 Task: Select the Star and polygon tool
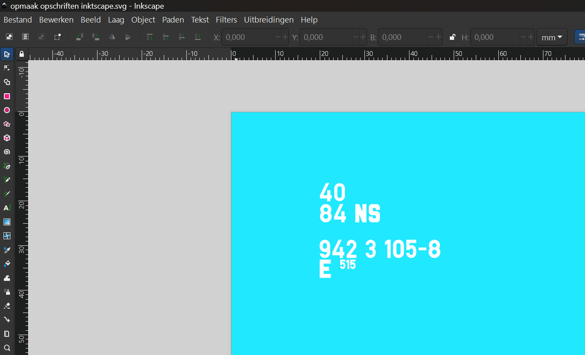tap(7, 124)
